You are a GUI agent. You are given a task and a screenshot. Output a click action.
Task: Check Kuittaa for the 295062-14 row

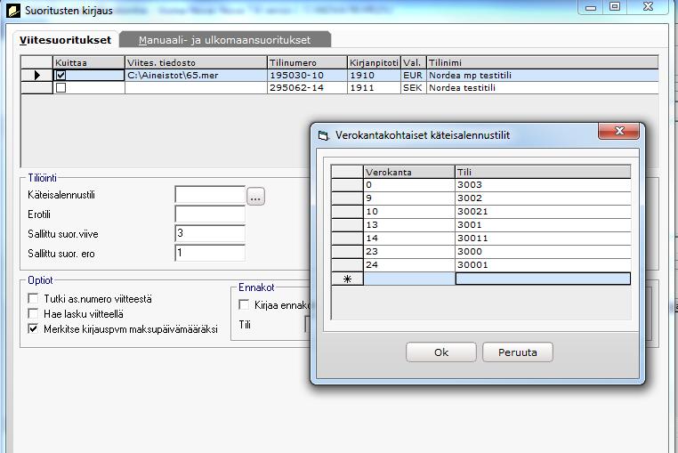(61, 88)
